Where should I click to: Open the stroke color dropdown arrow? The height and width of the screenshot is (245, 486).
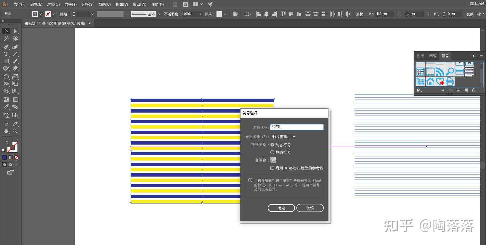pyautogui.click(x=54, y=14)
